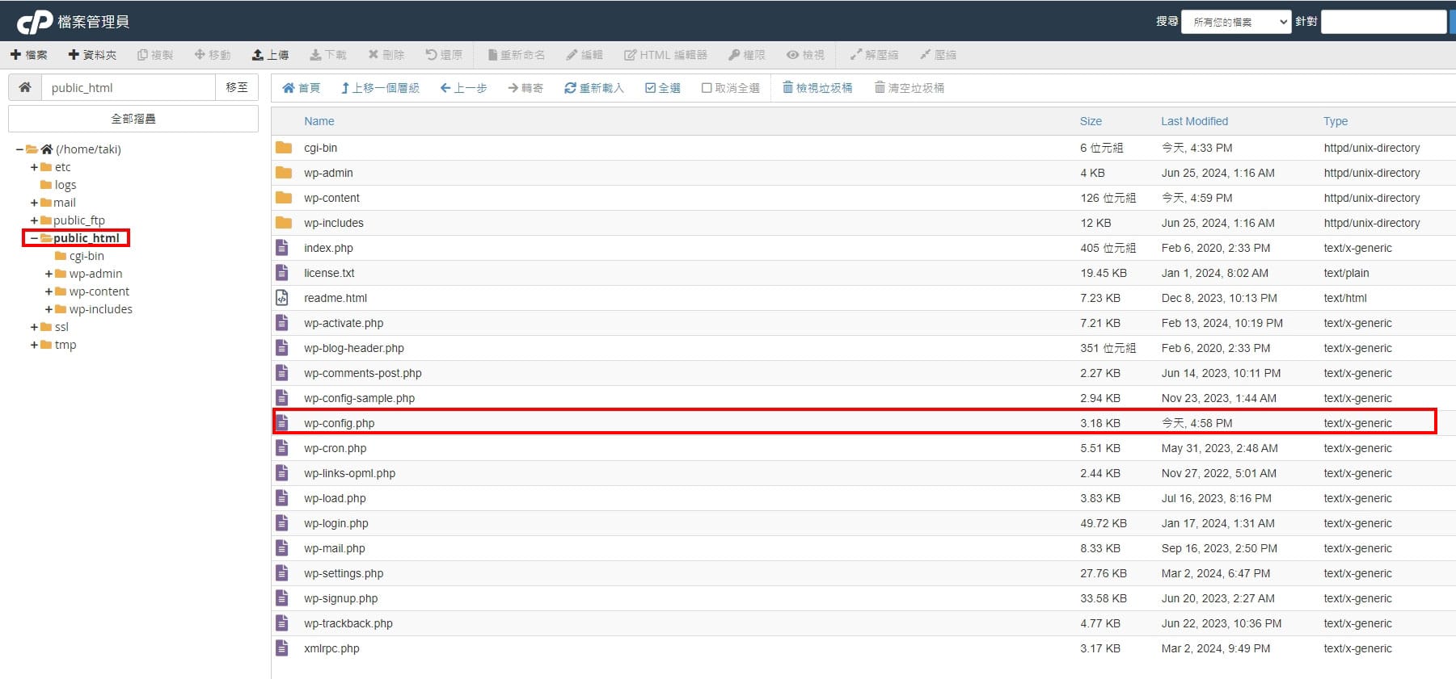Screen dimensions: 1456x679
Task: Select cgi-bin in the folder tree
Action: pyautogui.click(x=86, y=256)
